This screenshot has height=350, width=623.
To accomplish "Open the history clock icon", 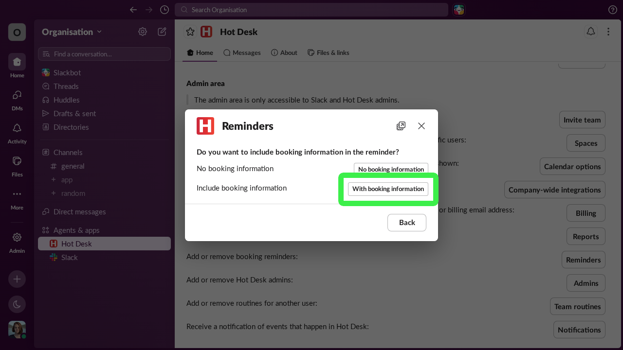I will (165, 10).
